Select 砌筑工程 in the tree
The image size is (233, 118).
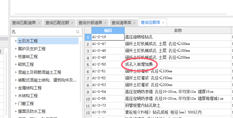coord(26,65)
